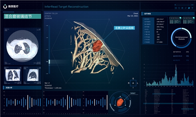Activate the 3D sphere render icon
The width and height of the screenshot is (196, 117).
[x=189, y=8]
